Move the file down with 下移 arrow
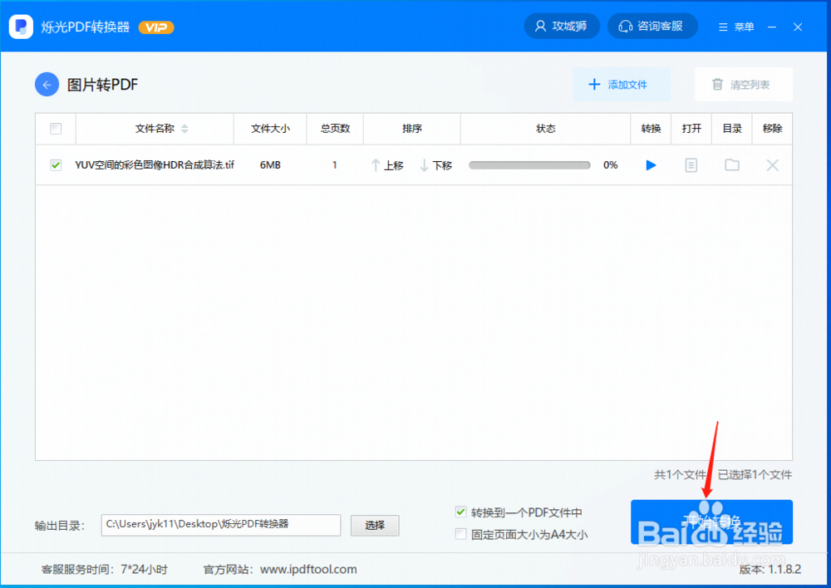831x588 pixels. [435, 164]
